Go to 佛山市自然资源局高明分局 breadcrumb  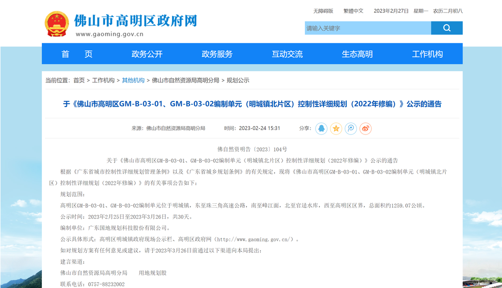coord(185,80)
